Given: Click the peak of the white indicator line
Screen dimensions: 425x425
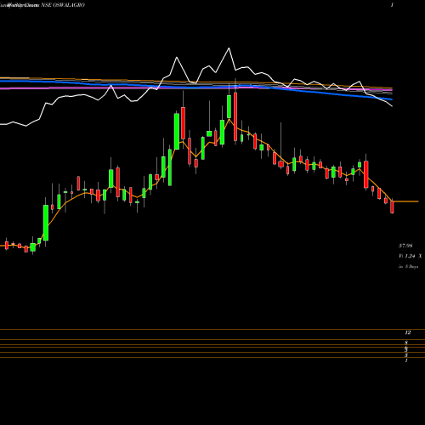Looking at the screenshot, I should [229, 48].
